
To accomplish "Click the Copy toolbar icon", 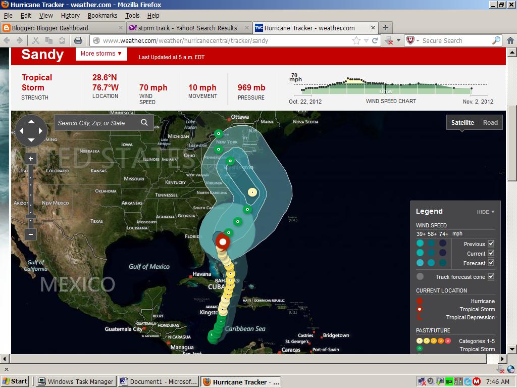I will click(49, 40).
